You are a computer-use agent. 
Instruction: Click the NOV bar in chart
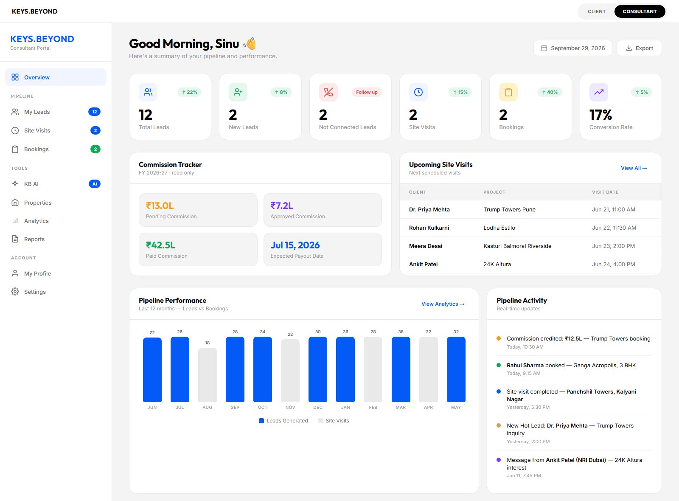(x=290, y=371)
